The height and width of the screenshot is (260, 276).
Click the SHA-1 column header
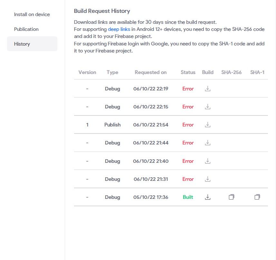pyautogui.click(x=257, y=72)
